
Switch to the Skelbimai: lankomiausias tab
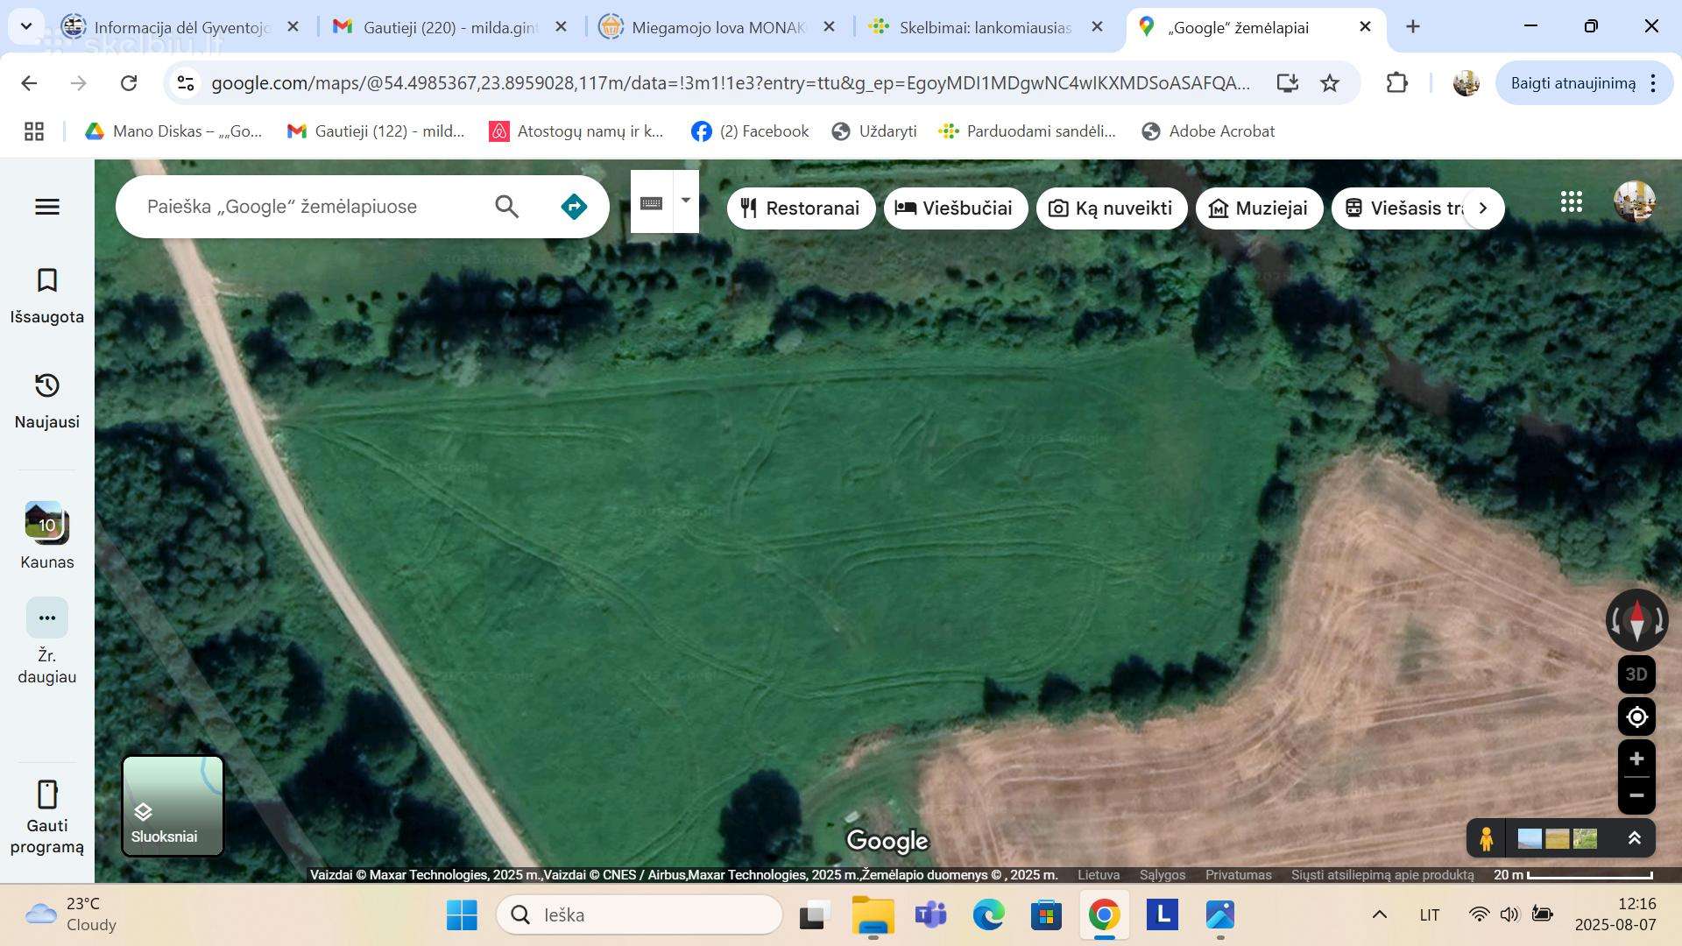(x=986, y=27)
